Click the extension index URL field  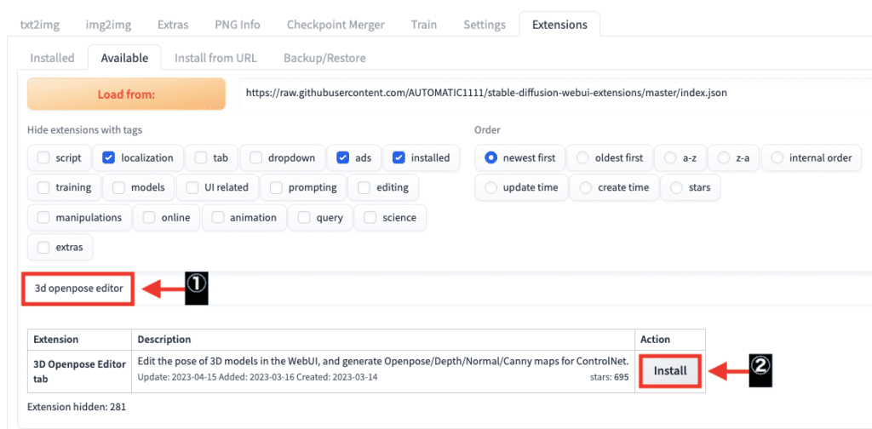(554, 93)
